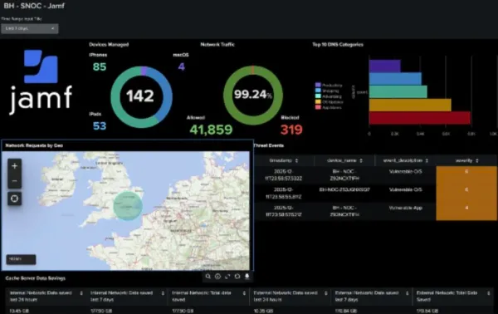Click the Network Requests by Geo panel title
The image size is (498, 314).
pos(34,145)
